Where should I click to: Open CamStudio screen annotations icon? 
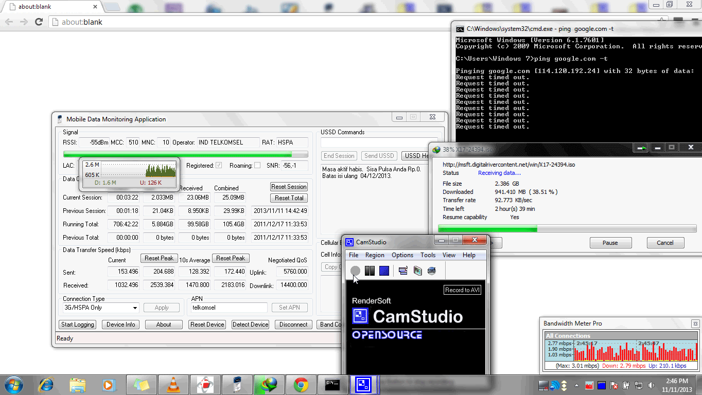417,271
